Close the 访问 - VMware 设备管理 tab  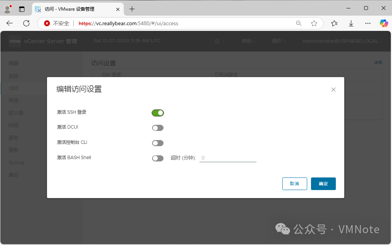point(118,9)
